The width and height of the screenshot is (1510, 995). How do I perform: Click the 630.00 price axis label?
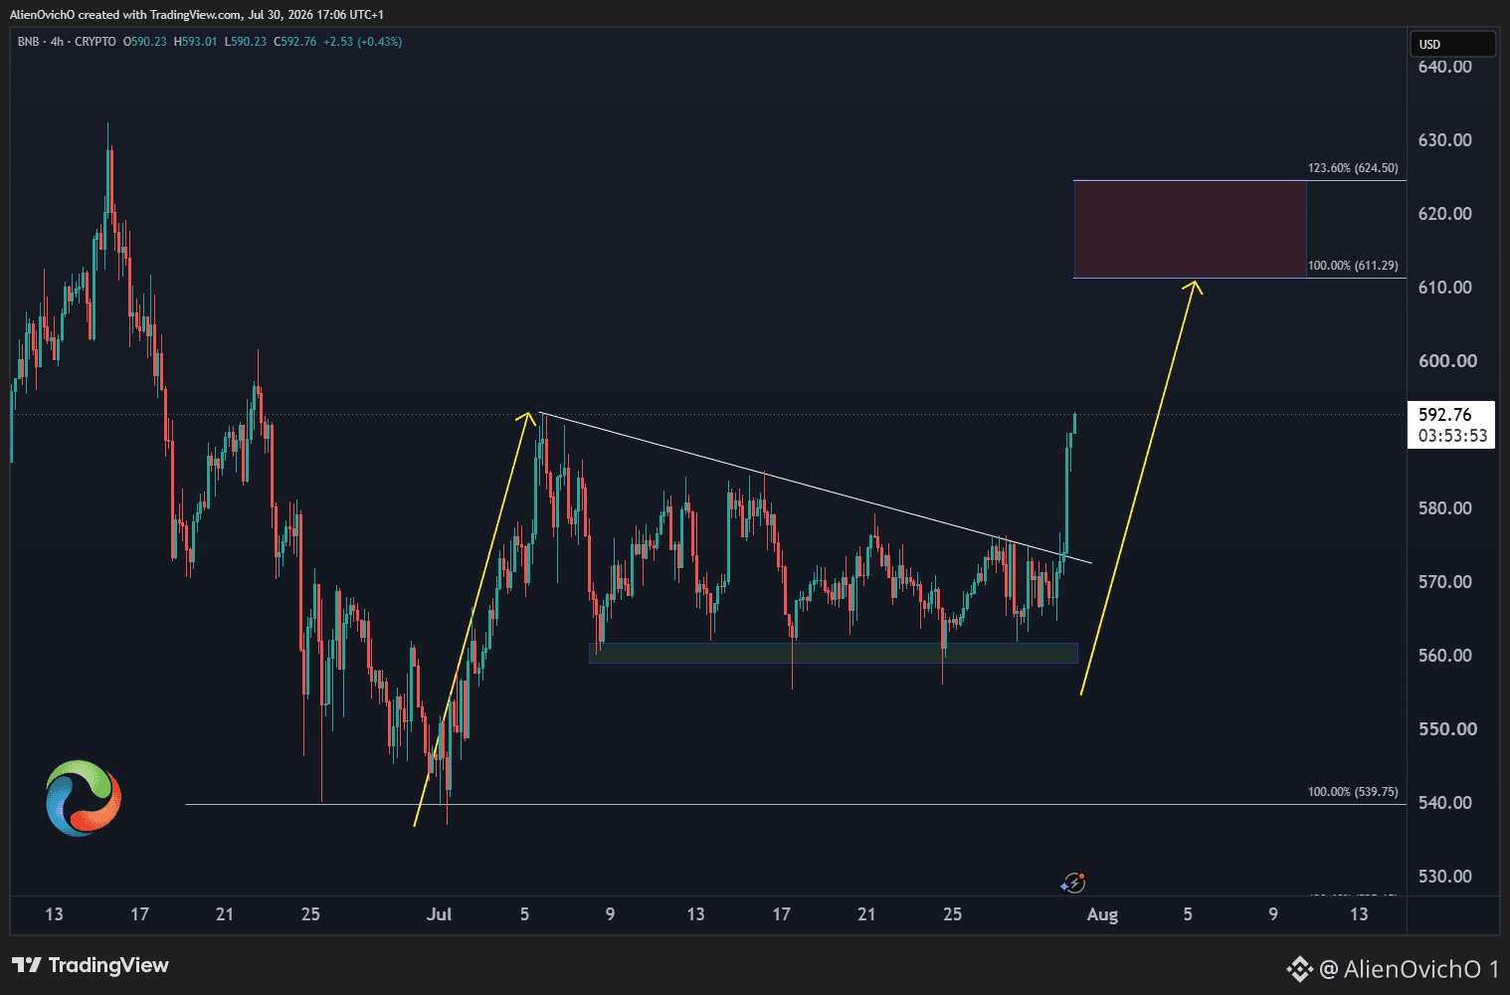1445,140
